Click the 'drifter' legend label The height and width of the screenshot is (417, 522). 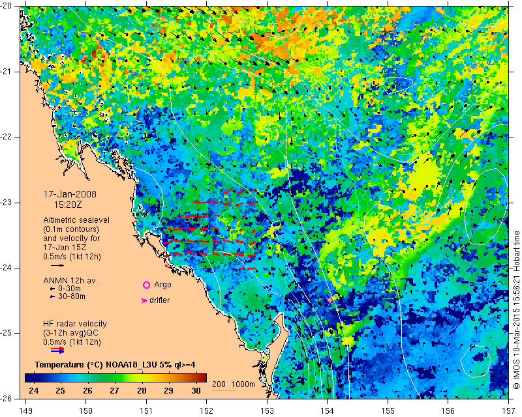pyautogui.click(x=159, y=300)
